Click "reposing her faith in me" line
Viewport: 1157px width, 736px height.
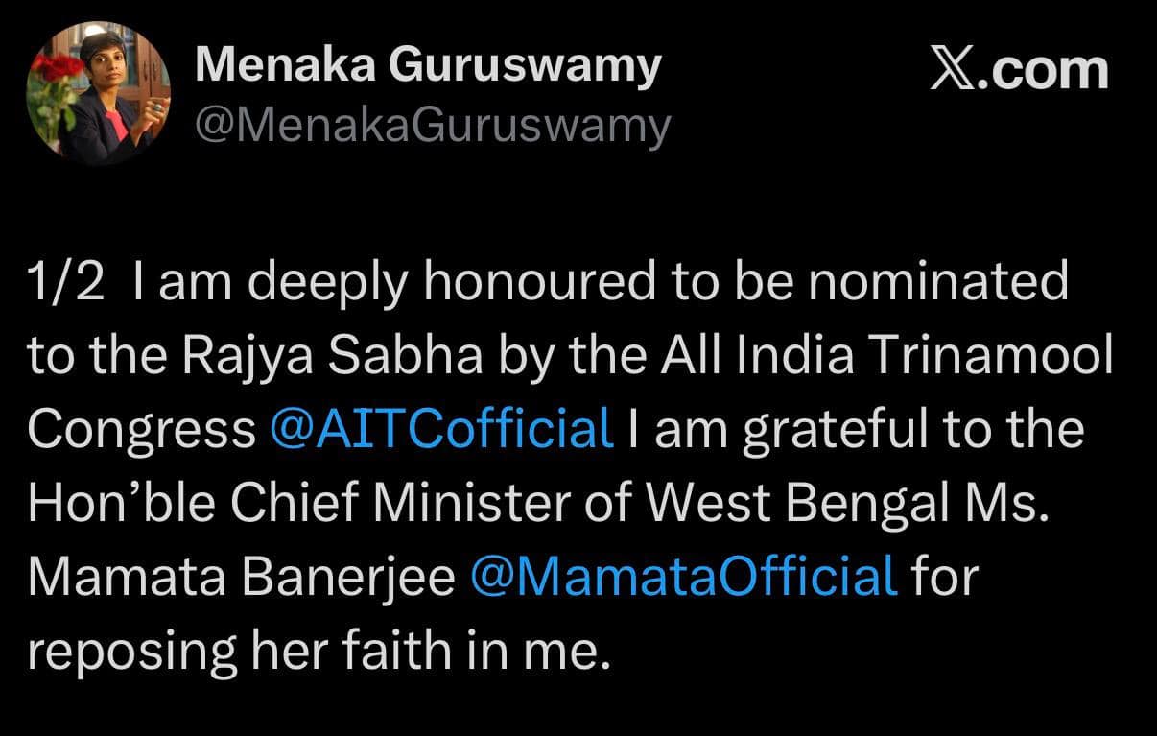click(x=318, y=651)
